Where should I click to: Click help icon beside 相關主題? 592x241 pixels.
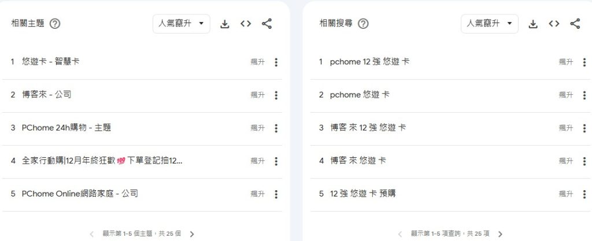pos(55,24)
